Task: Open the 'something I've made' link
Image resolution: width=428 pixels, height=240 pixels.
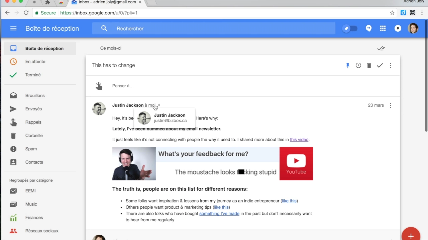Action: (219, 214)
